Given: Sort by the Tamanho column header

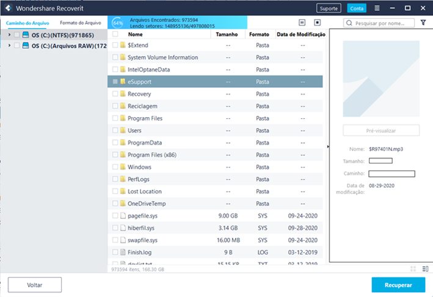Looking at the screenshot, I should point(227,34).
